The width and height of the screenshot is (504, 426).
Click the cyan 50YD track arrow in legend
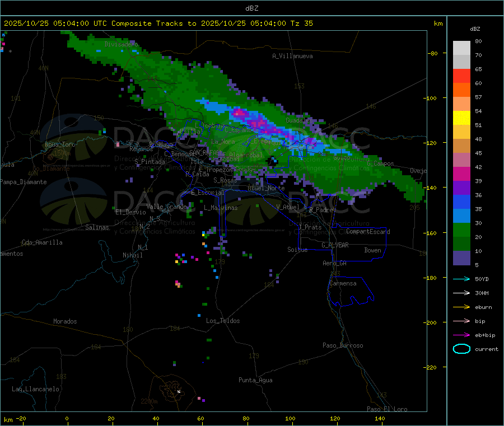coord(461,279)
